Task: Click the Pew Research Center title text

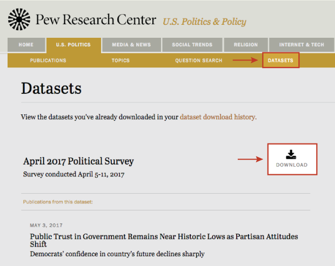Action: pos(96,19)
